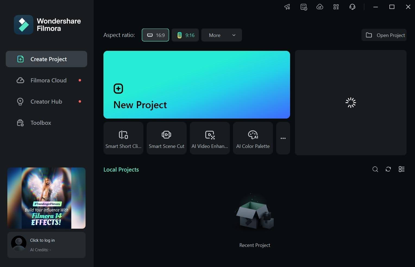
Task: Open cloud upload/download panel in title bar
Action: (320, 7)
